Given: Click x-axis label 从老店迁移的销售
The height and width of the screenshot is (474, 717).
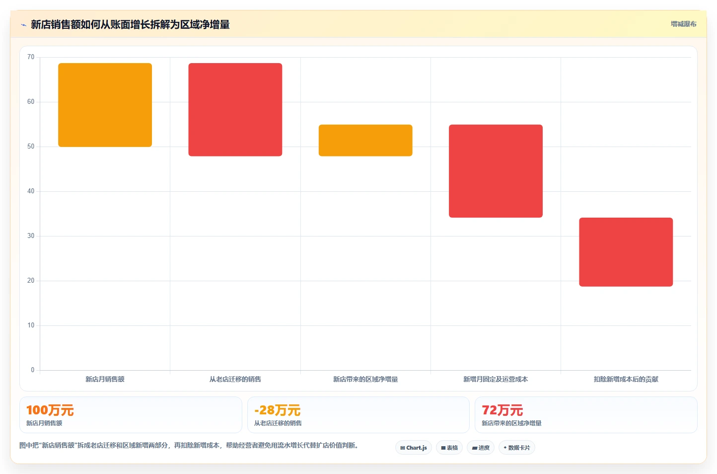Looking at the screenshot, I should 235,379.
